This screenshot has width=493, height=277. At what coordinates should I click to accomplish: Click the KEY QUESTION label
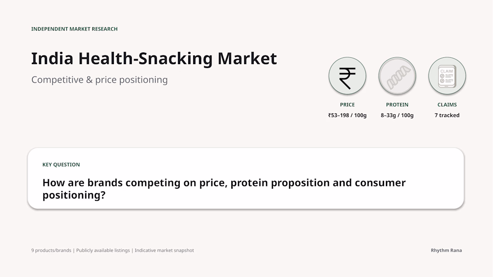(x=61, y=165)
